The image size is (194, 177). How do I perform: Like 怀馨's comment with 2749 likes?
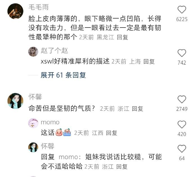point(182,99)
